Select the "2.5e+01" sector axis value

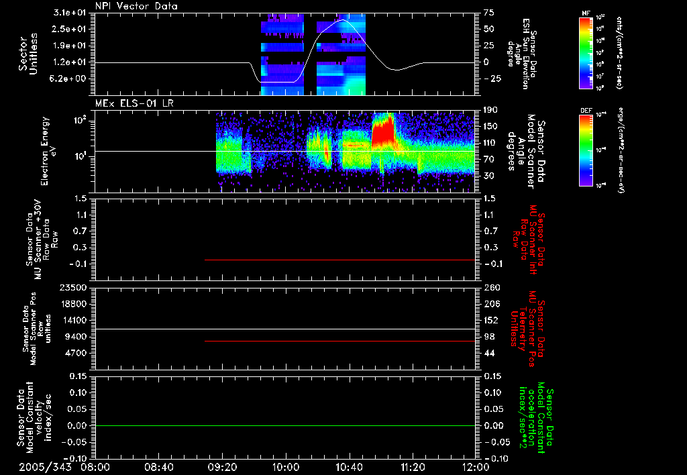(x=70, y=29)
